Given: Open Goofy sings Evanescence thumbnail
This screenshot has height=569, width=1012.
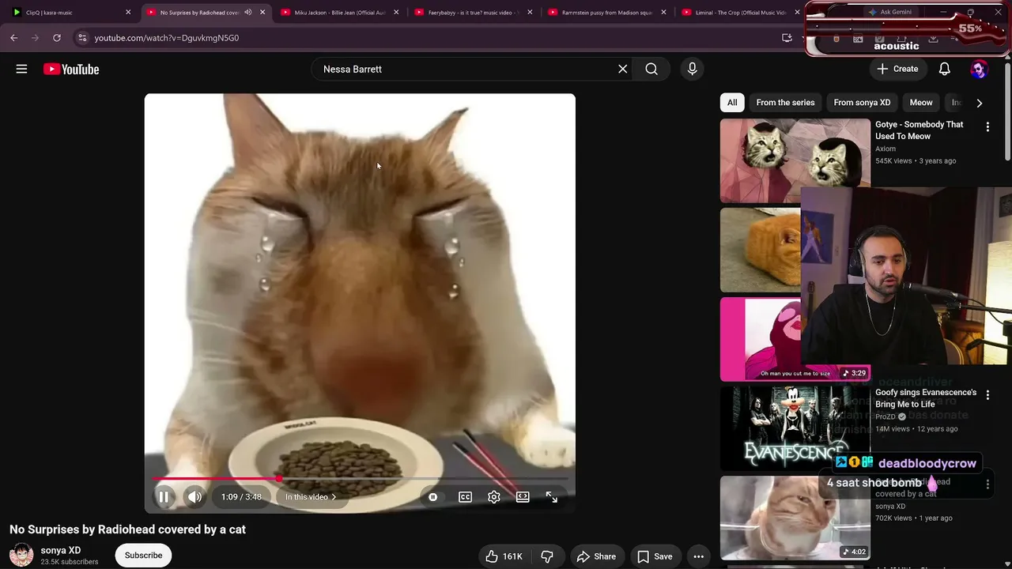Looking at the screenshot, I should pos(795,428).
